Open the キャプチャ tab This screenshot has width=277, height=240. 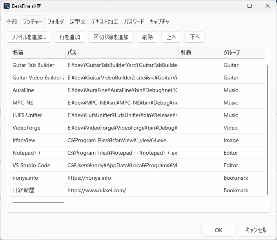(x=159, y=22)
